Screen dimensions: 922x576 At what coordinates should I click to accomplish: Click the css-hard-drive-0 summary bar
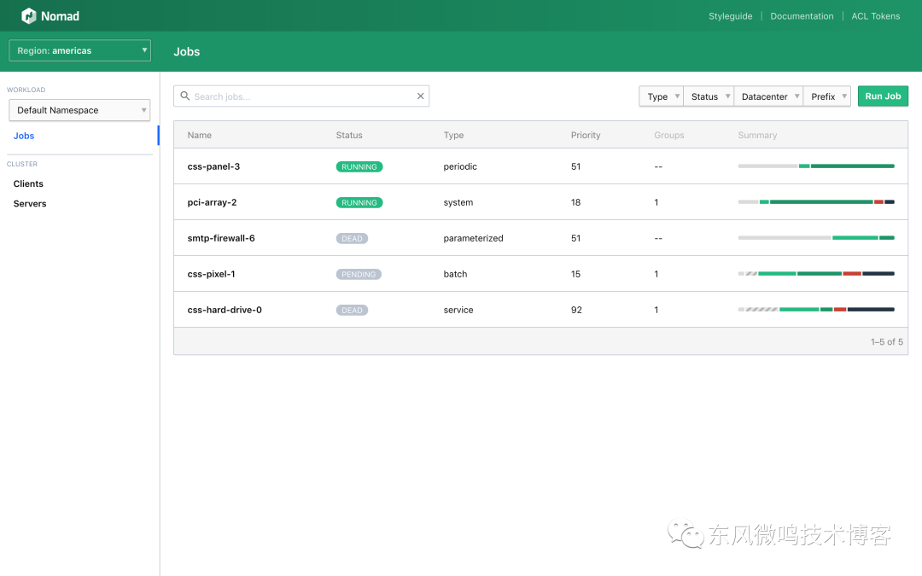(x=816, y=310)
